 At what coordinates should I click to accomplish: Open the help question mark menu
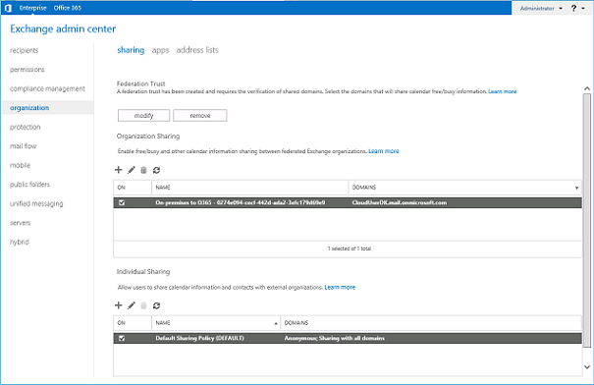[573, 8]
